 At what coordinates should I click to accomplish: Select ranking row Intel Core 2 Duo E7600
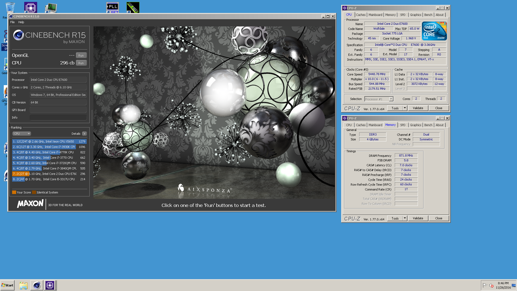tap(49, 174)
